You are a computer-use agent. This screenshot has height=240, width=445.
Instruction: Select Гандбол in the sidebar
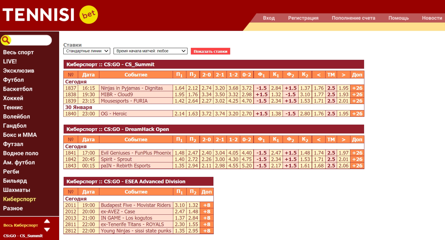pyautogui.click(x=15, y=126)
